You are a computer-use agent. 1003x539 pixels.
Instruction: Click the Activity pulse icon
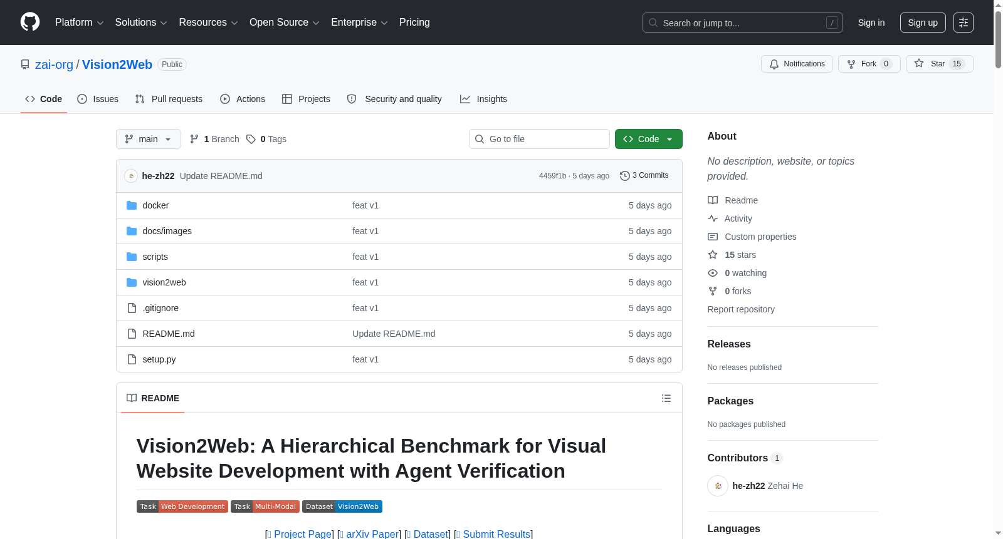click(713, 218)
